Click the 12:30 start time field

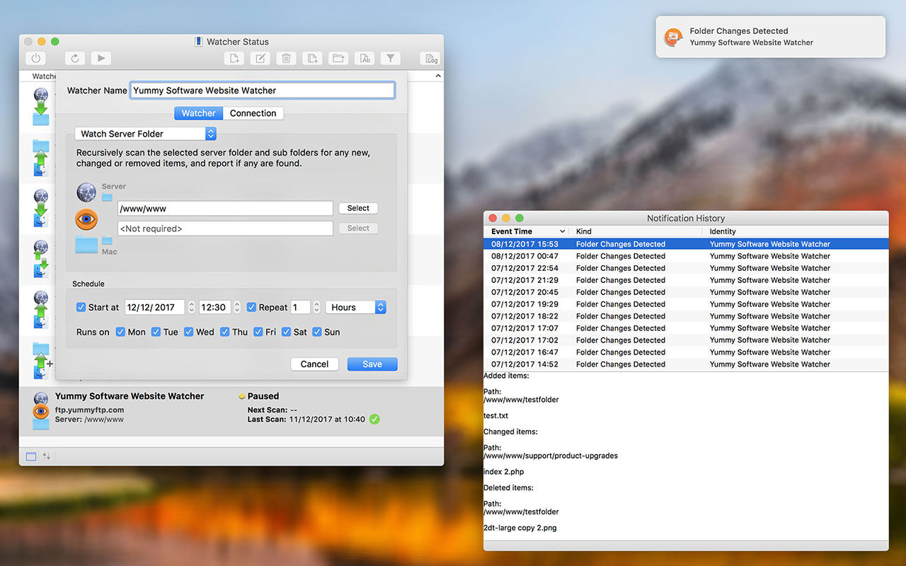click(214, 307)
